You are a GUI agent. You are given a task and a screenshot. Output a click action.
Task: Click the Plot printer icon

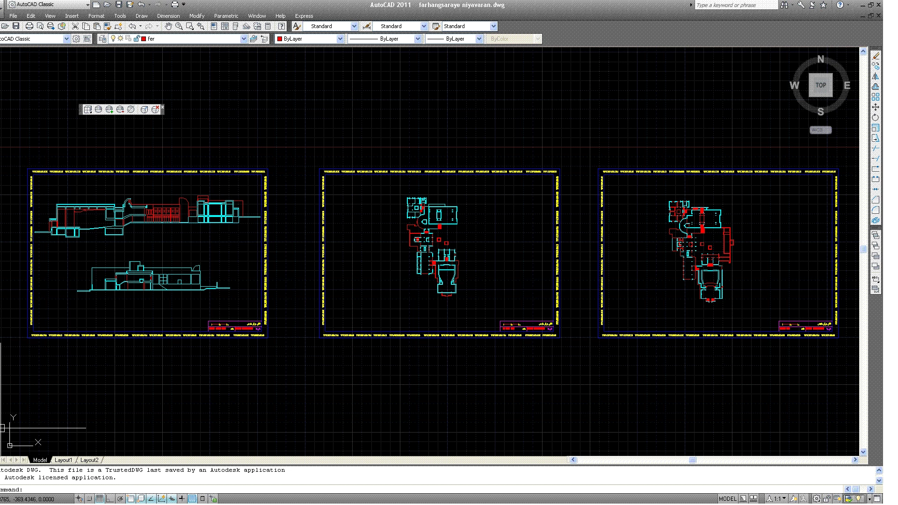point(29,26)
